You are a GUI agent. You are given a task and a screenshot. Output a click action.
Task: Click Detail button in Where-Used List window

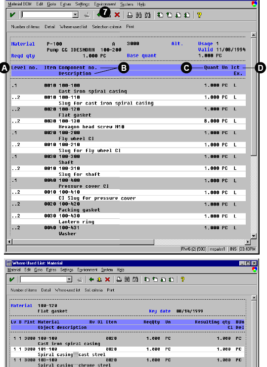pos(46,290)
